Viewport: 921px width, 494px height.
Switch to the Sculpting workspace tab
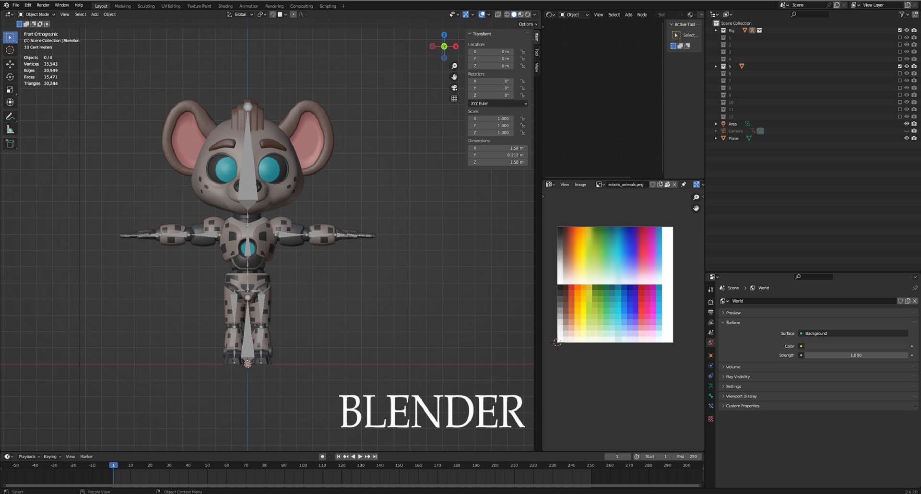(x=146, y=6)
